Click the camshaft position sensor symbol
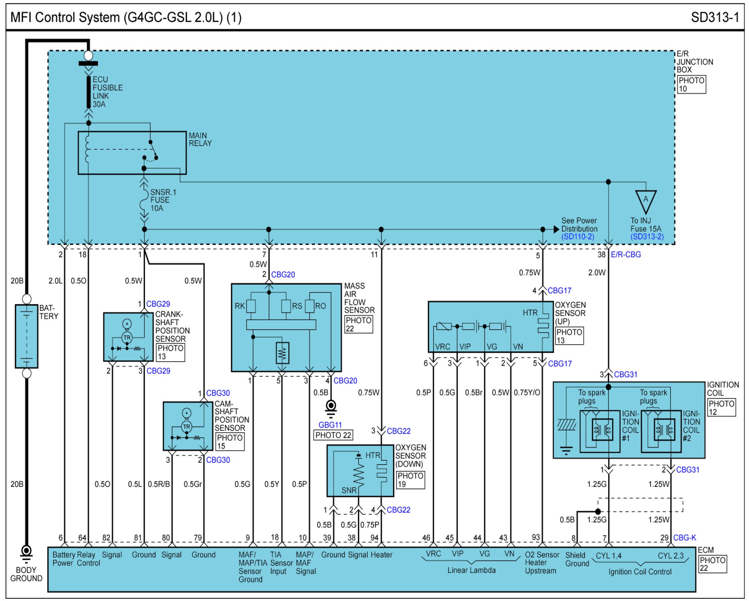The width and height of the screenshot is (749, 601). pyautogui.click(x=188, y=426)
